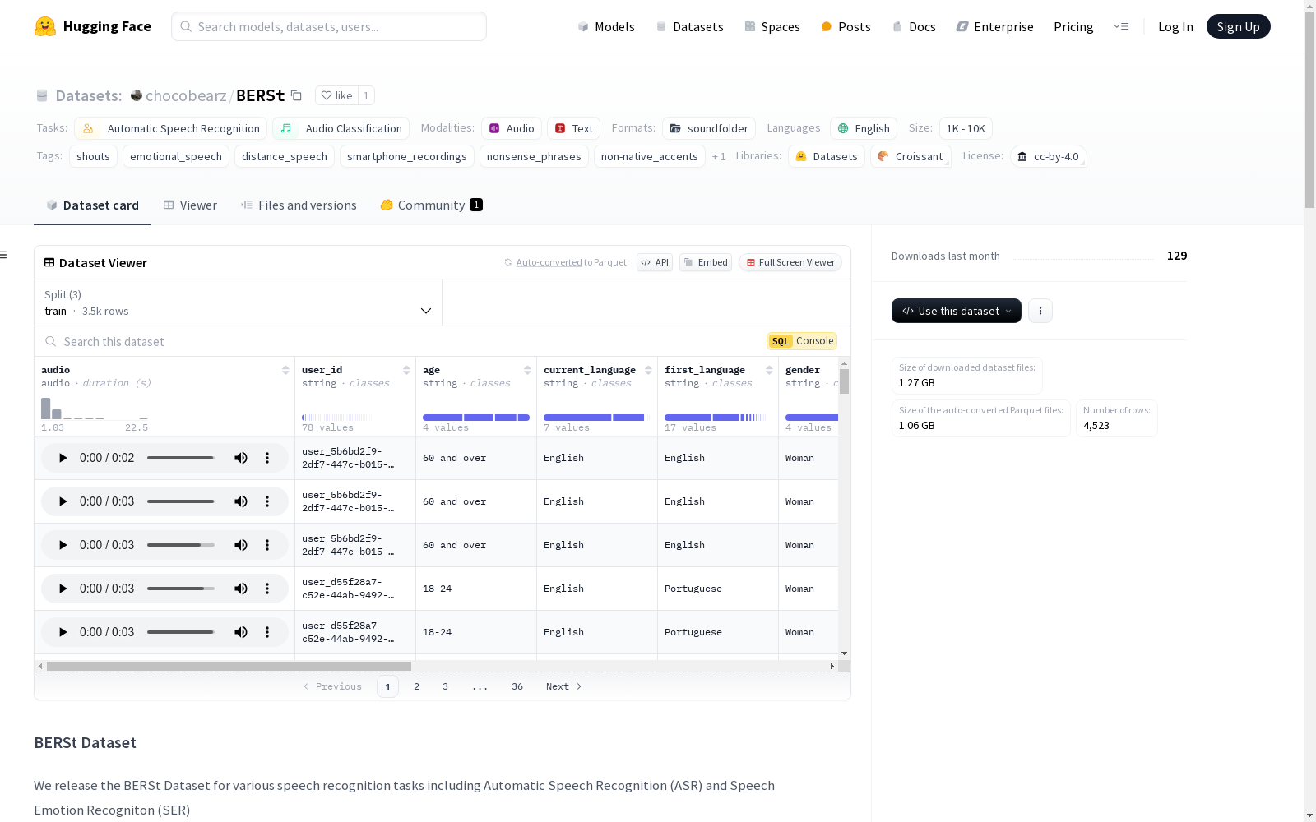The image size is (1316, 822).
Task: Expand the main navigation more menu
Action: coord(1121,26)
